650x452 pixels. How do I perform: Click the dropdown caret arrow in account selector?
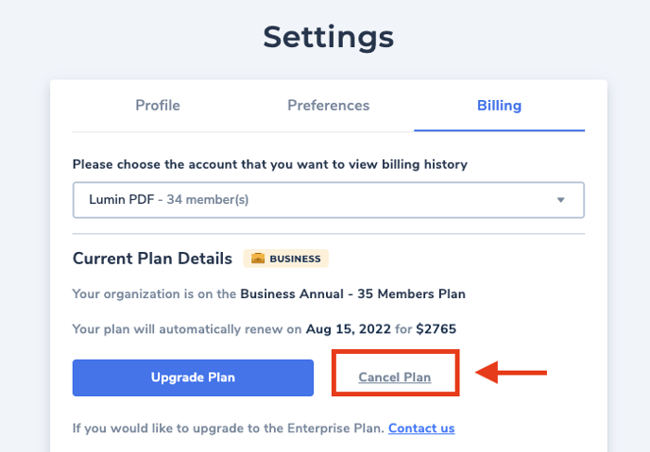click(560, 200)
